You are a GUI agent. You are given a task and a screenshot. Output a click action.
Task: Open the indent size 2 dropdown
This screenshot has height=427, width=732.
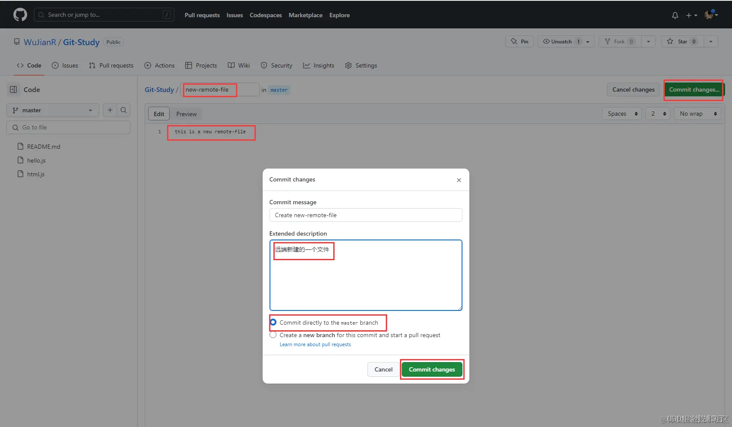658,114
